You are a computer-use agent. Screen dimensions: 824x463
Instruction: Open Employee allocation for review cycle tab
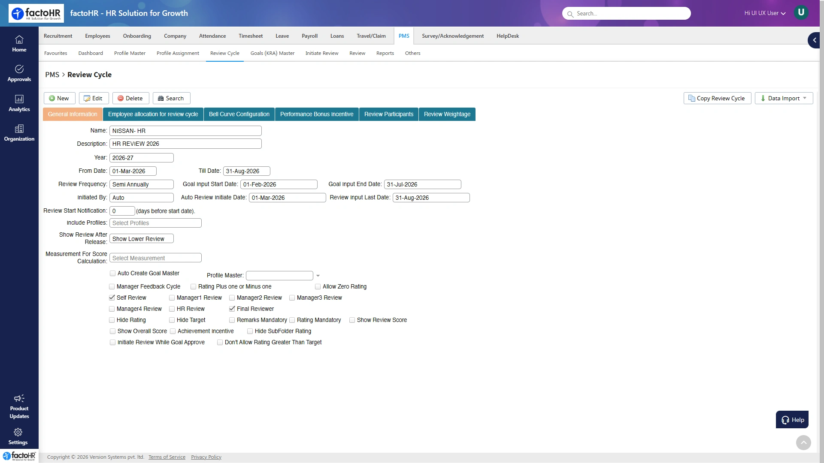153,114
